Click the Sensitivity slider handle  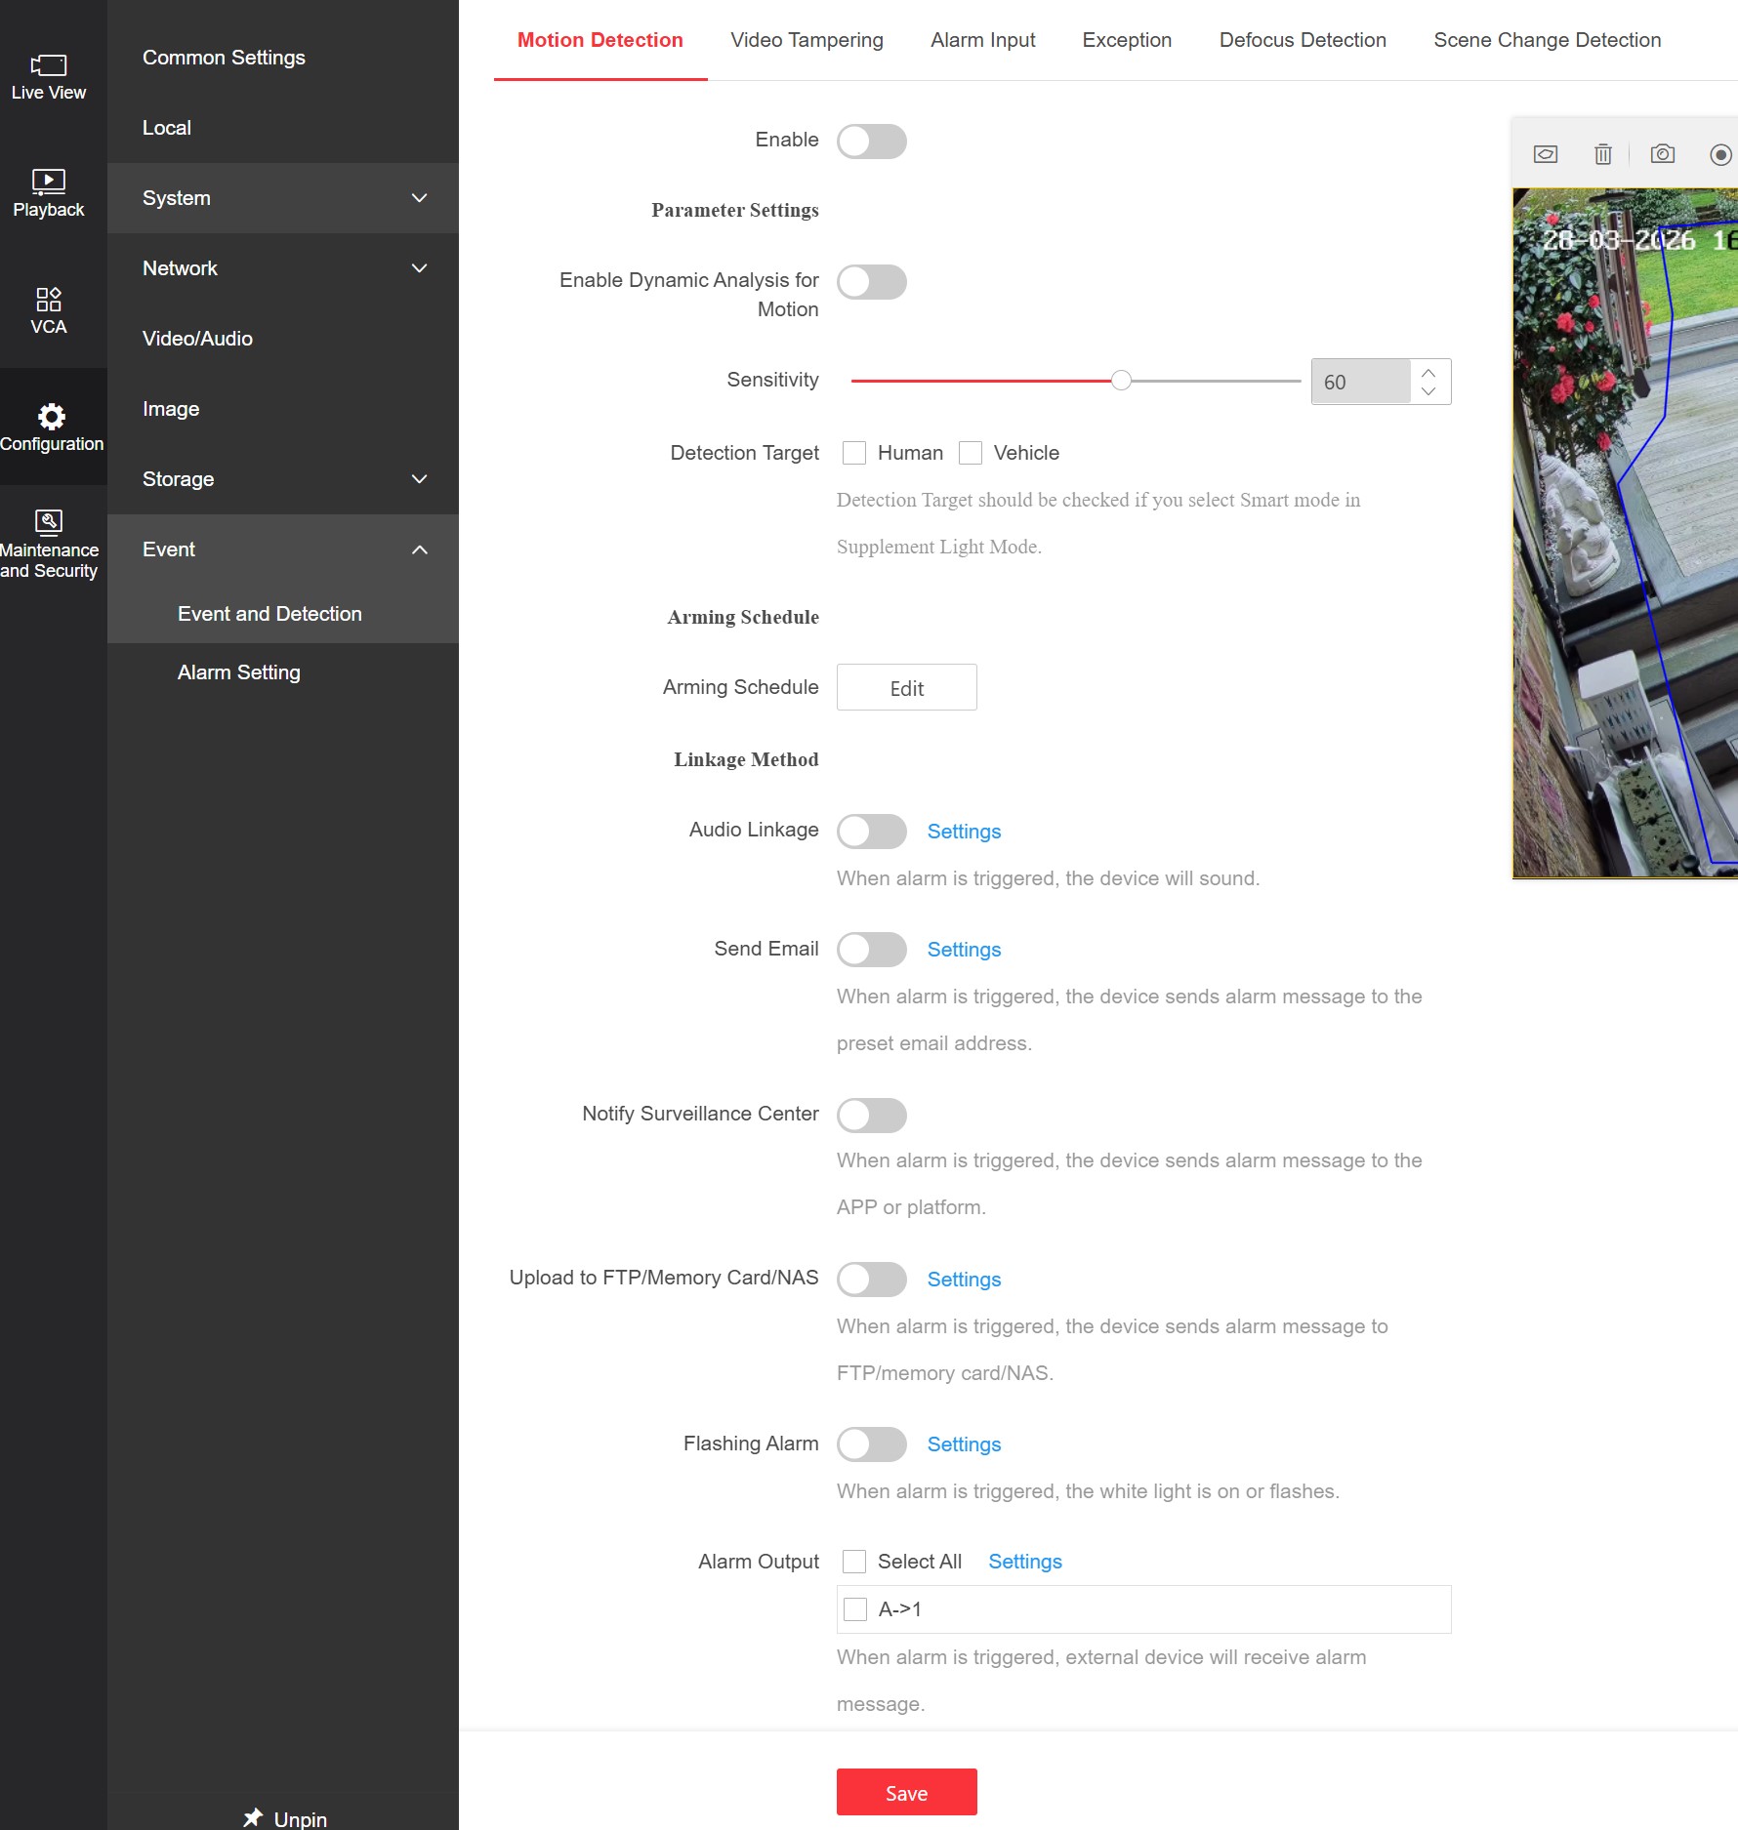(x=1122, y=381)
